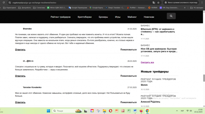Viewport: 205px width, 114px height.
Task: Open the Майнинг menu item
Action: [x=132, y=17]
